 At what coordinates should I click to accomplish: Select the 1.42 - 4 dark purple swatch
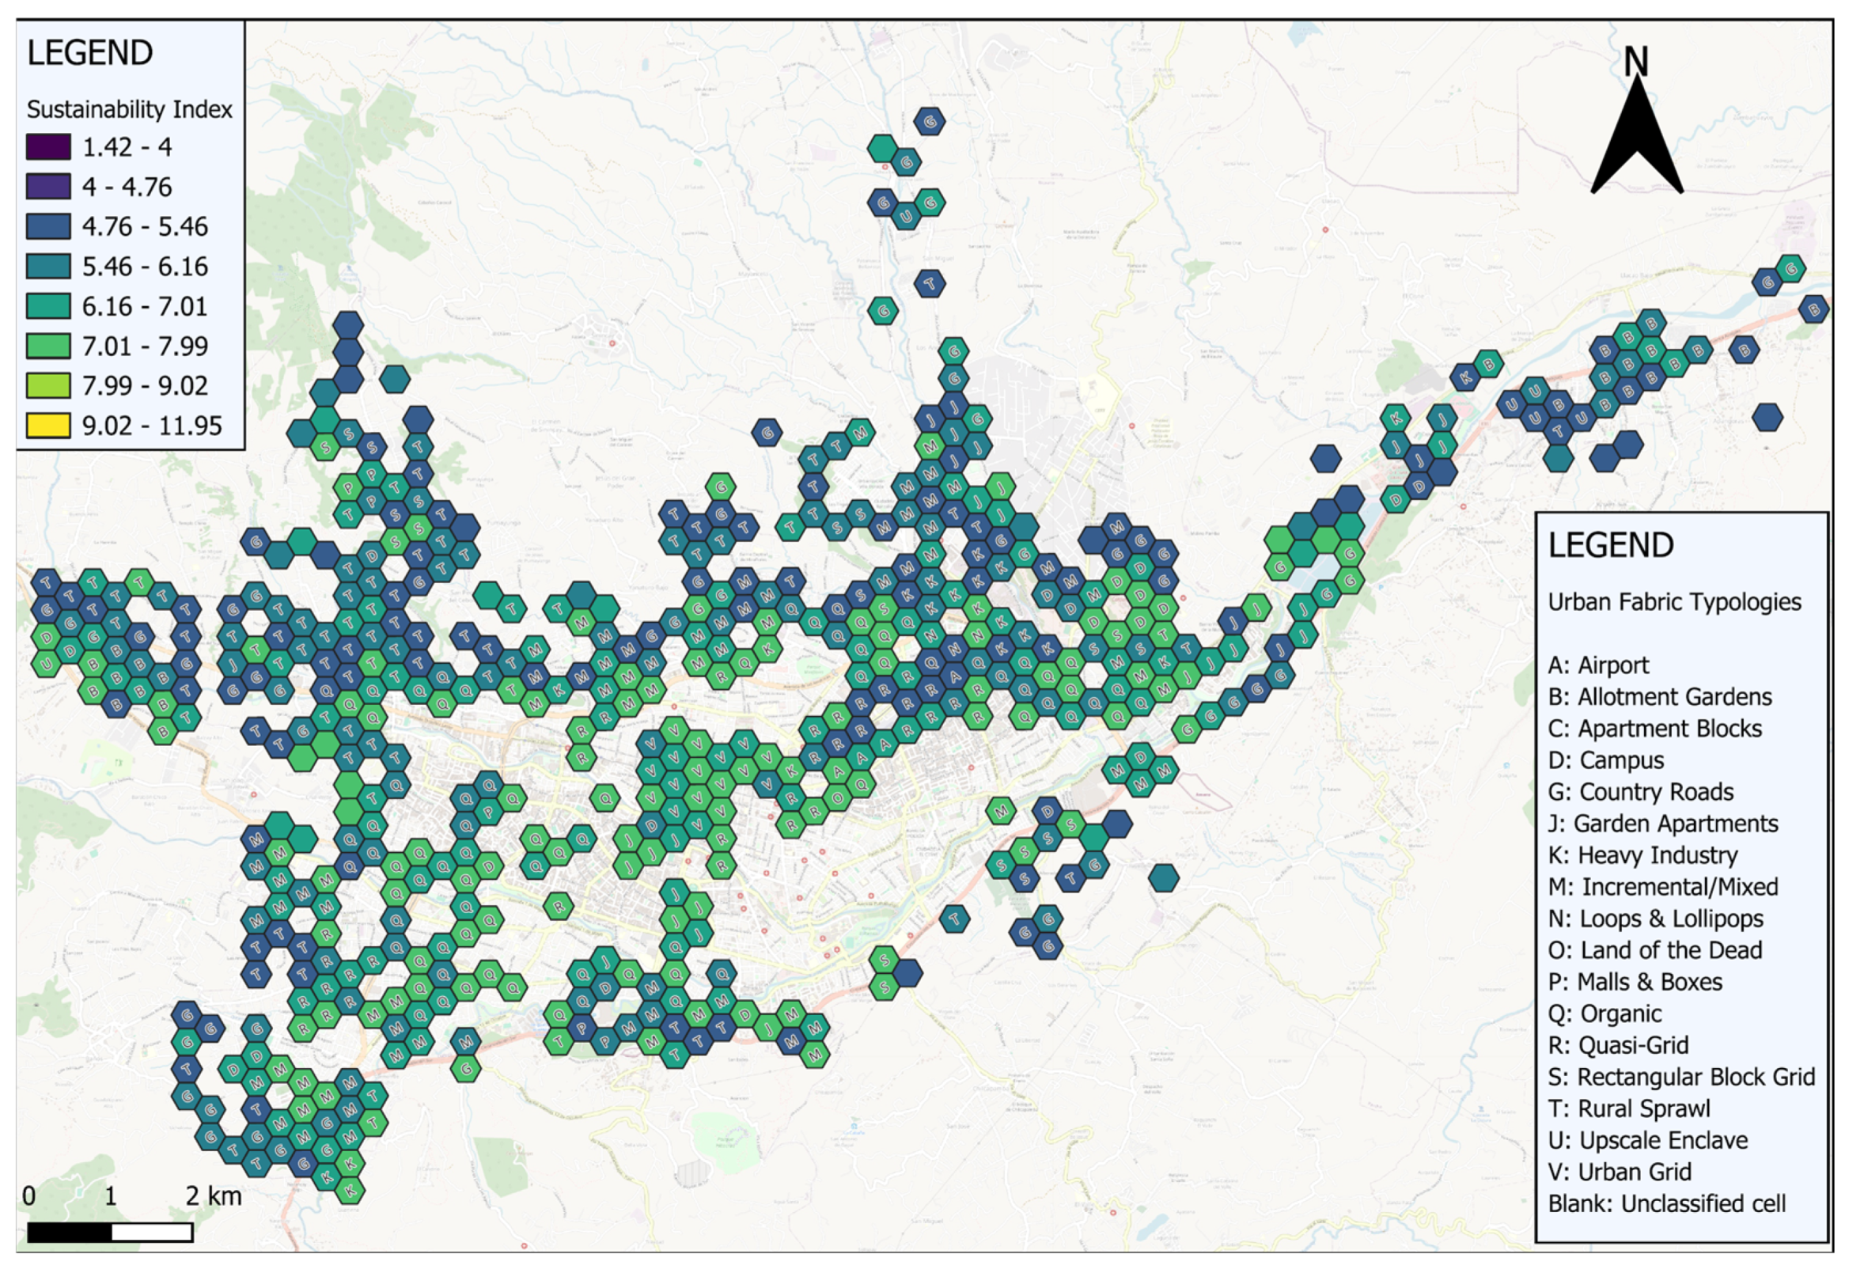(49, 146)
